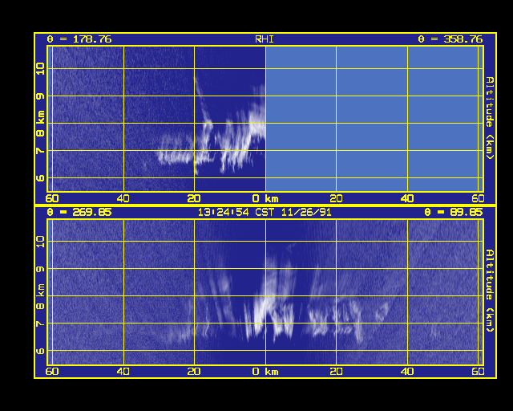Click range "40" on upper panel's 178.76 side
Image resolution: width=513 pixels, height=411 pixels.
[123, 198]
